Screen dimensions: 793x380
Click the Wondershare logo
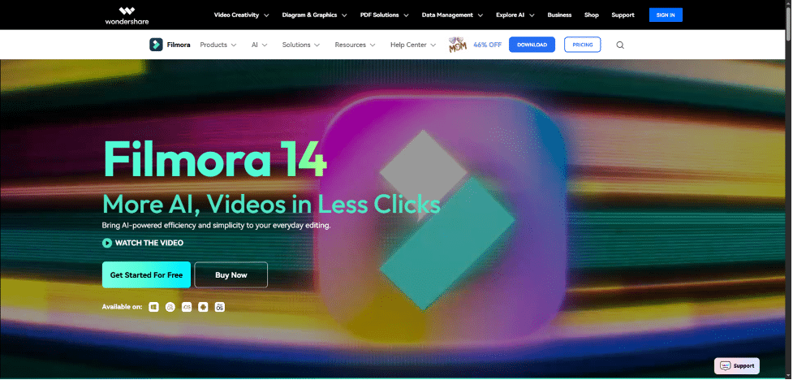click(x=127, y=15)
